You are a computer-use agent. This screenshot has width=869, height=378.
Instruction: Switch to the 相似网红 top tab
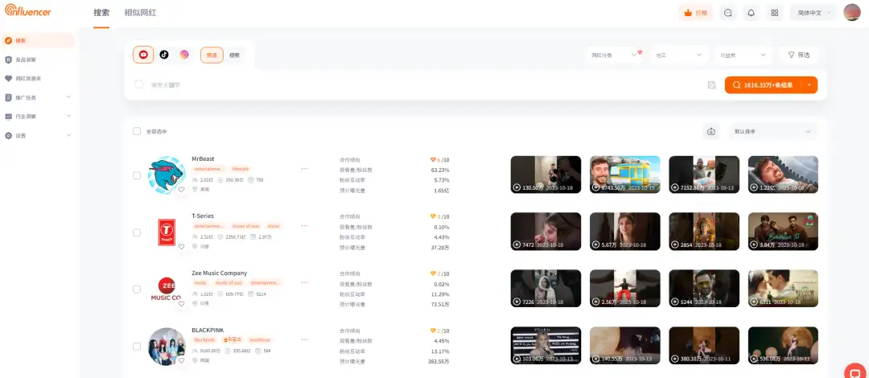pos(140,13)
